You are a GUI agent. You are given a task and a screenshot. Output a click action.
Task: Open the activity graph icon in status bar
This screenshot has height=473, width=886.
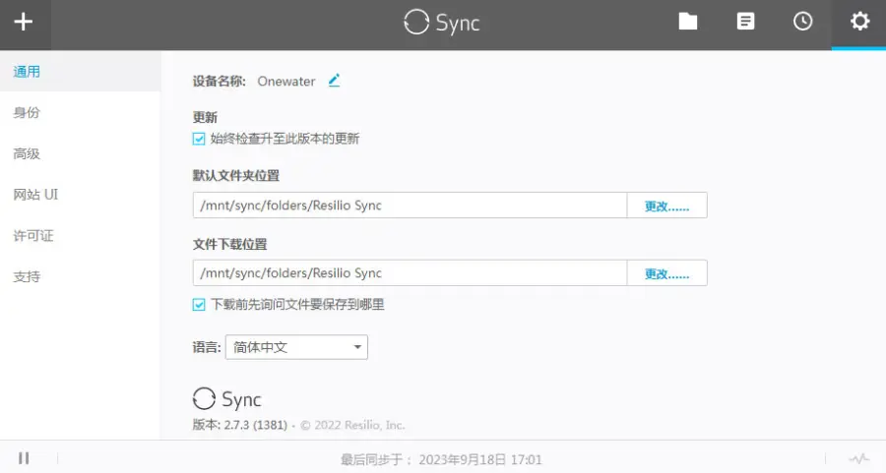[858, 458]
